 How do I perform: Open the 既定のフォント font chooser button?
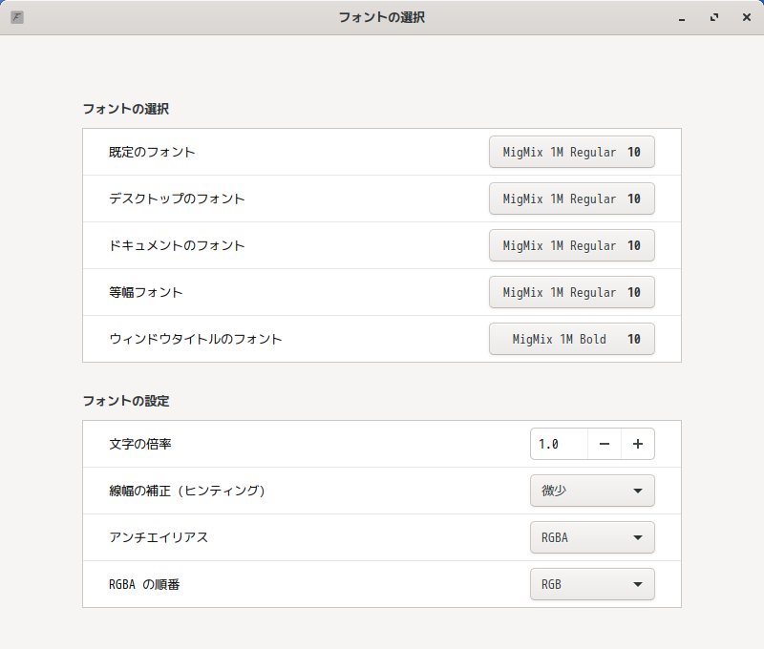point(571,152)
